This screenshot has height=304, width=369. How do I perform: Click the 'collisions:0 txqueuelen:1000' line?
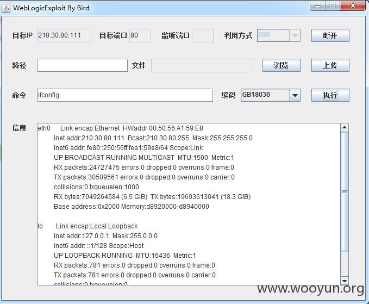coord(96,187)
